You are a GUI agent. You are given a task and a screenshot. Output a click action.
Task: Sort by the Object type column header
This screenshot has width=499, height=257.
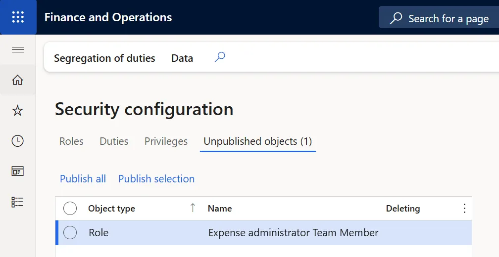coord(111,209)
